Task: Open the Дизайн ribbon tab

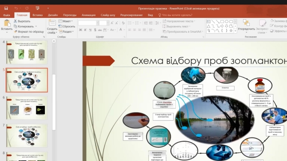Action: coord(53,15)
